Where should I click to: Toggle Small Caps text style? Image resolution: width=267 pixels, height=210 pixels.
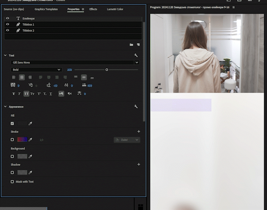coord(32,94)
